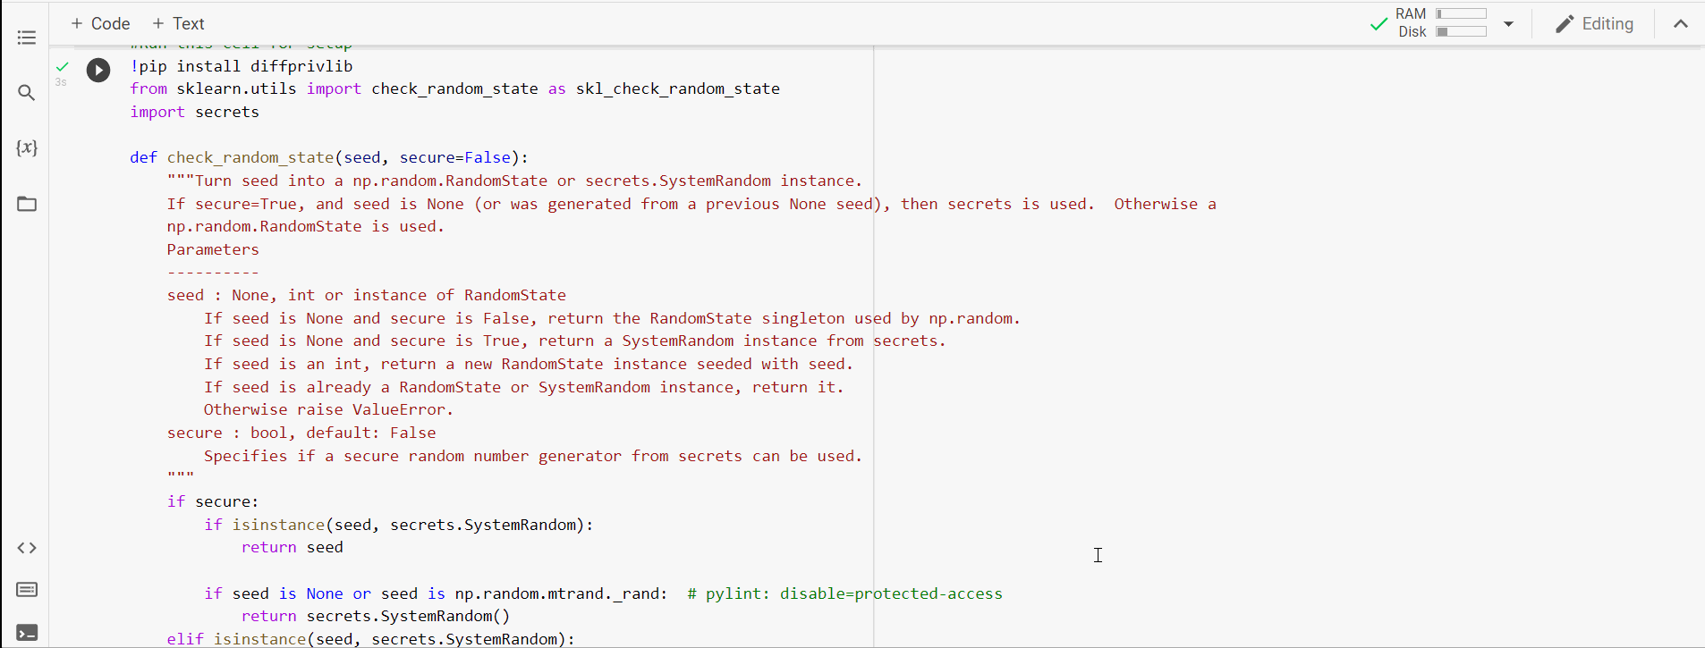Open the code snippets panel
Viewport: 1705px width, 648px height.
pos(27,548)
